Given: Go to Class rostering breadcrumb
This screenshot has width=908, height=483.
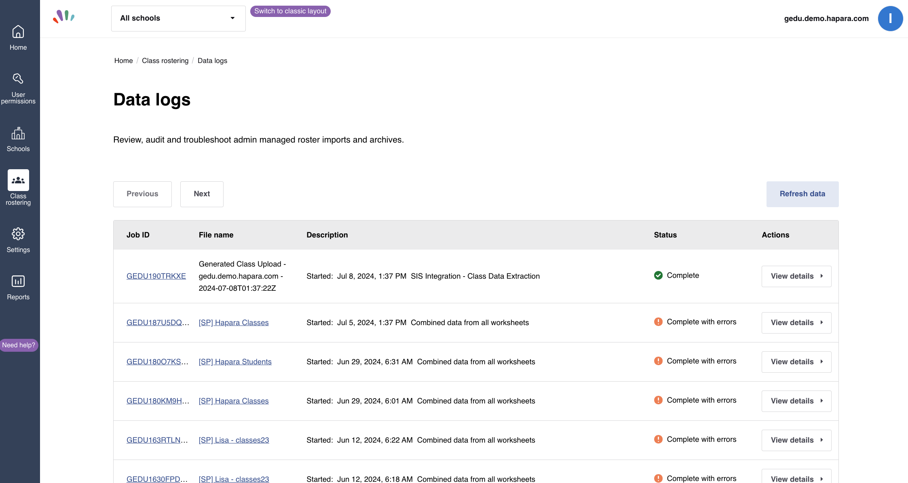Looking at the screenshot, I should coord(165,61).
